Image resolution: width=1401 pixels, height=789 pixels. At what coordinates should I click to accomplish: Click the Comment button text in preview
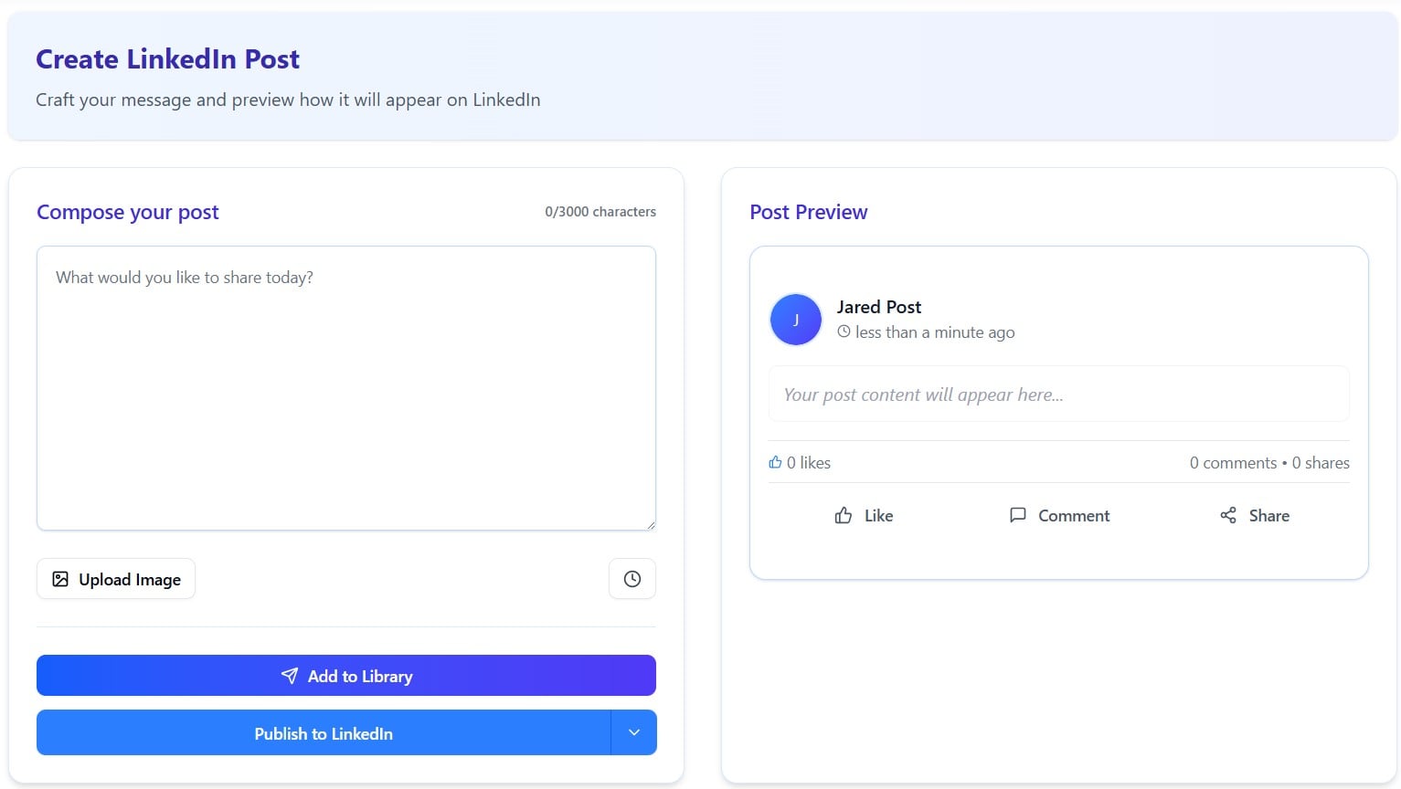[1074, 516]
